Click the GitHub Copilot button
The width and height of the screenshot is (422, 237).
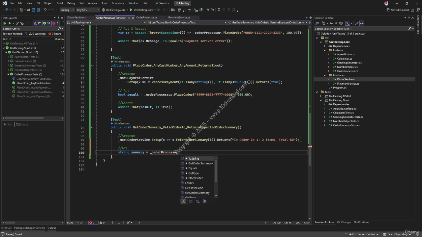398,10
